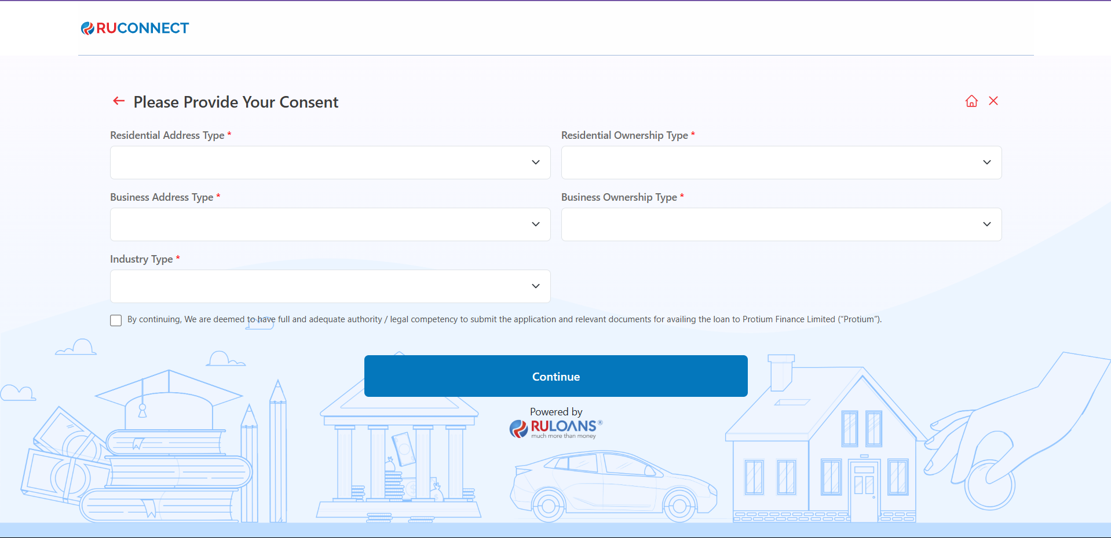Click the red back arrow icon
The image size is (1111, 538).
pyautogui.click(x=119, y=101)
